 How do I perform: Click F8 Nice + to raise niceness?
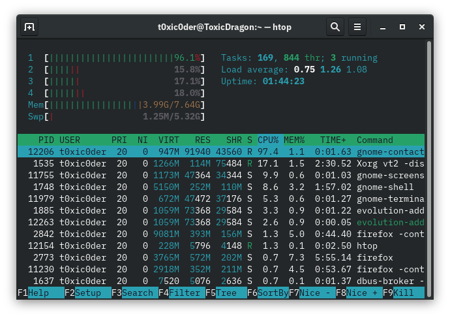coord(359,293)
